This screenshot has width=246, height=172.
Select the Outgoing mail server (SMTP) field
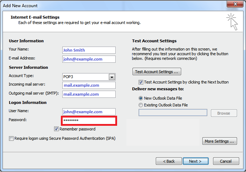[x=89, y=94]
